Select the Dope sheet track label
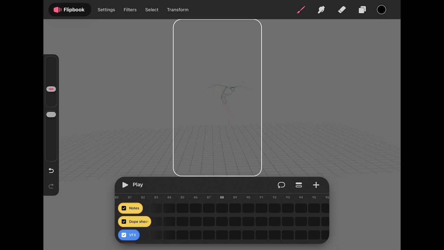 pos(139,222)
